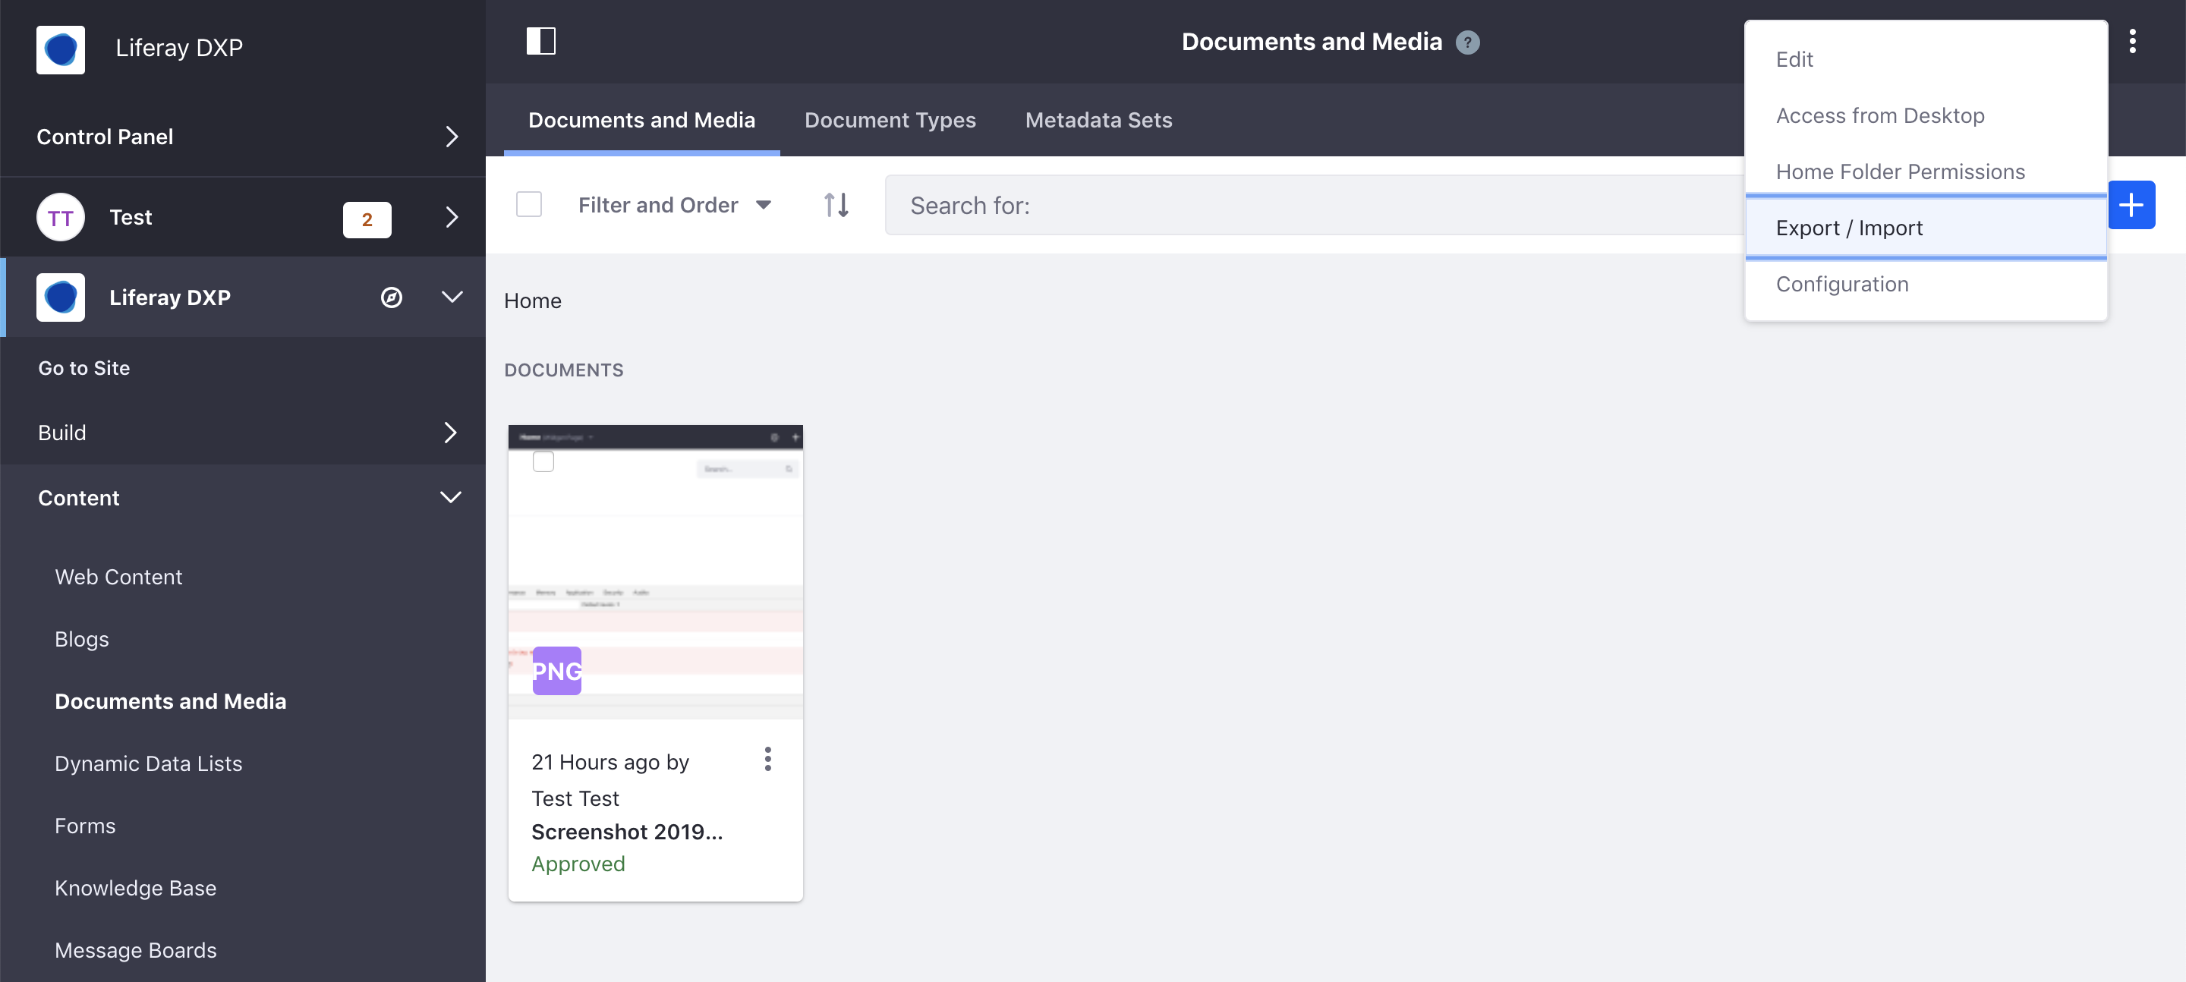Open the Documents and Media help icon
The height and width of the screenshot is (982, 2186).
(x=1467, y=42)
